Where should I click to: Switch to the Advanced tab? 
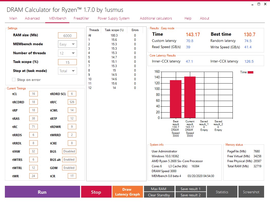32,18
